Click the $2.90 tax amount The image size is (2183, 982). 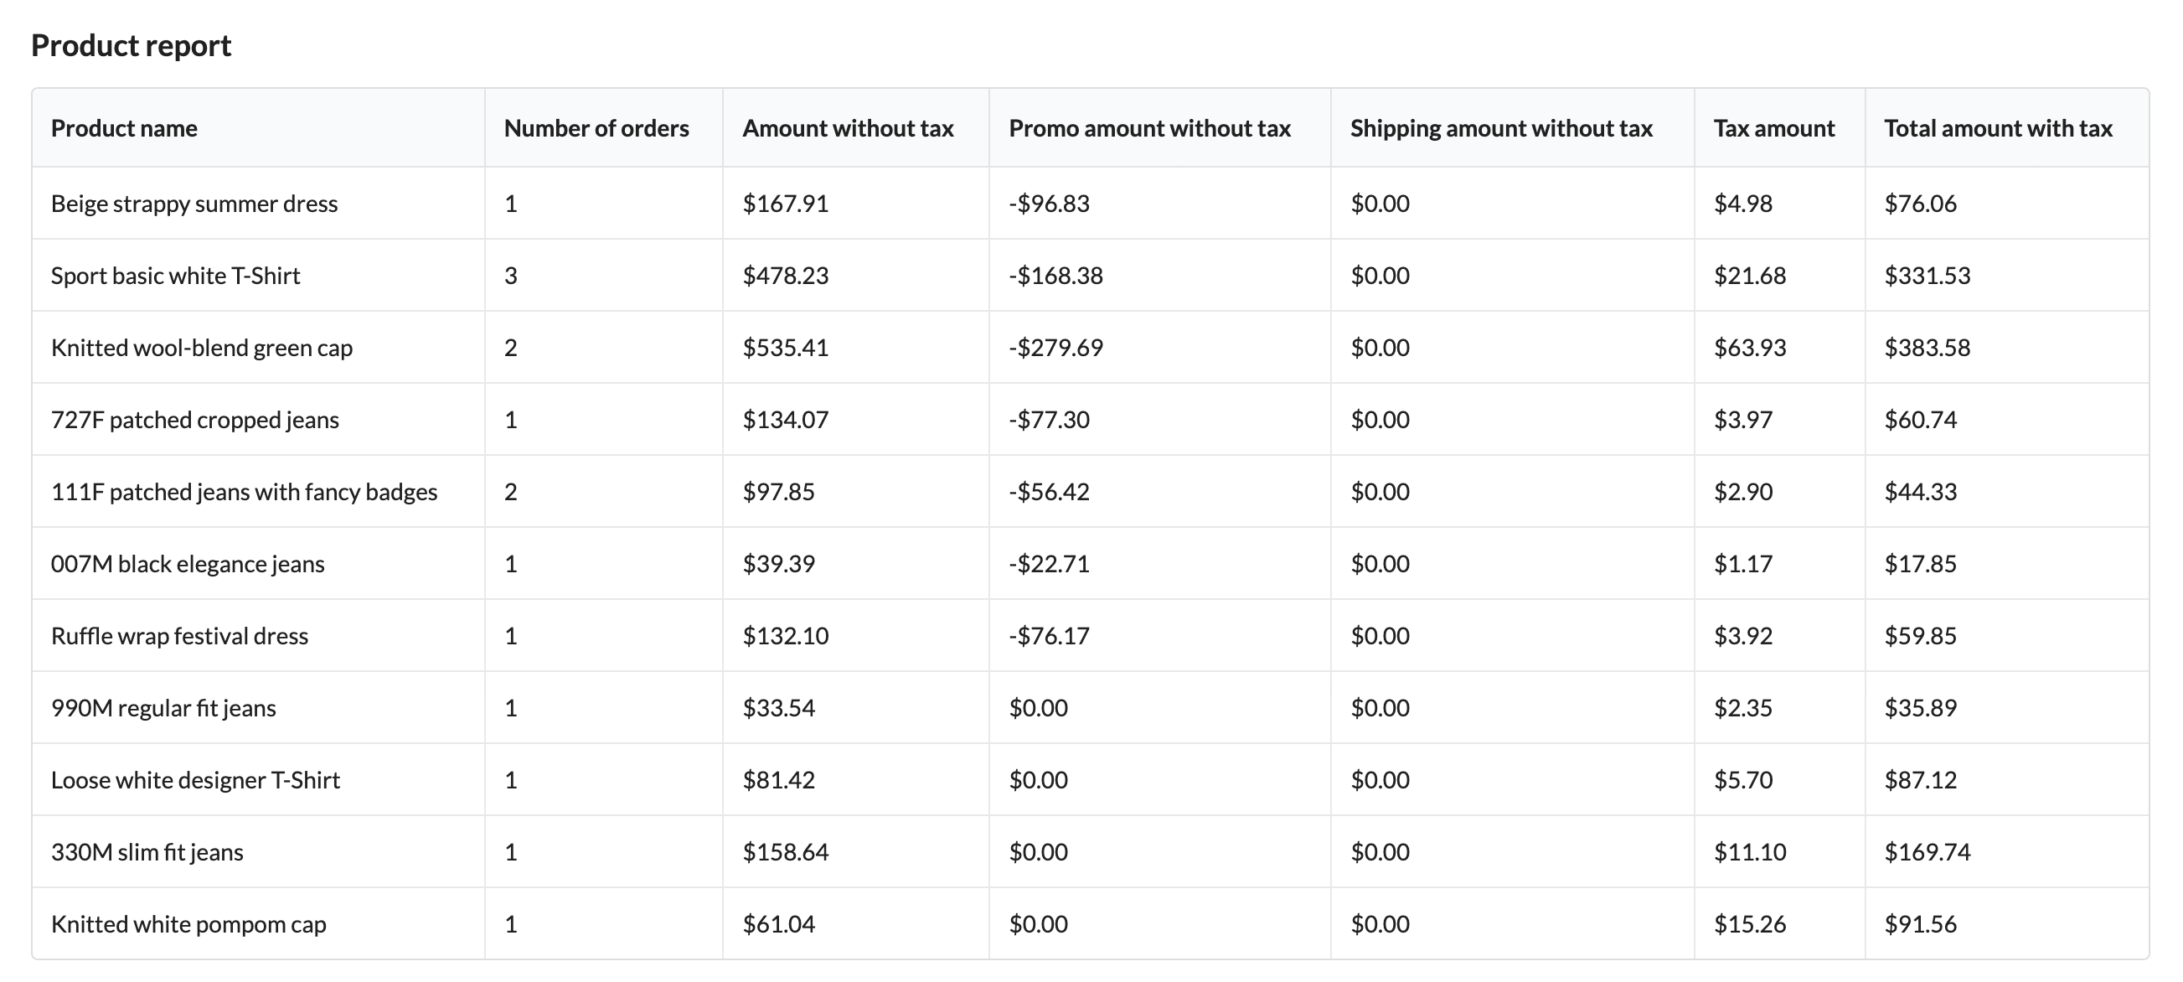[x=1743, y=492]
